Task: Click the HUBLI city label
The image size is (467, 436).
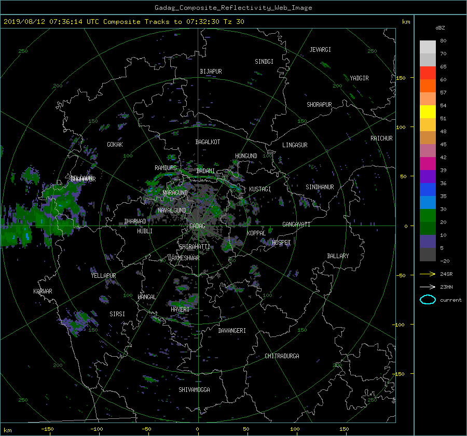Action: [144, 231]
